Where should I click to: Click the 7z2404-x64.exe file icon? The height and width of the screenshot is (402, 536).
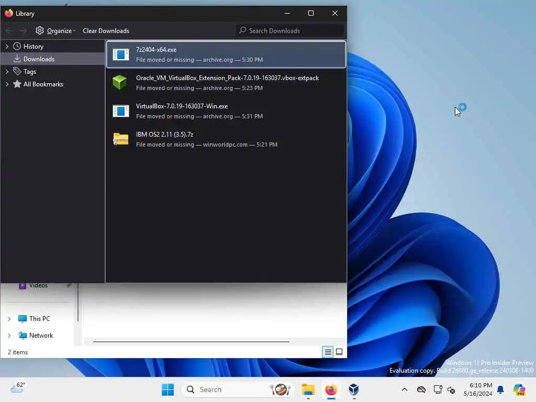pyautogui.click(x=121, y=54)
